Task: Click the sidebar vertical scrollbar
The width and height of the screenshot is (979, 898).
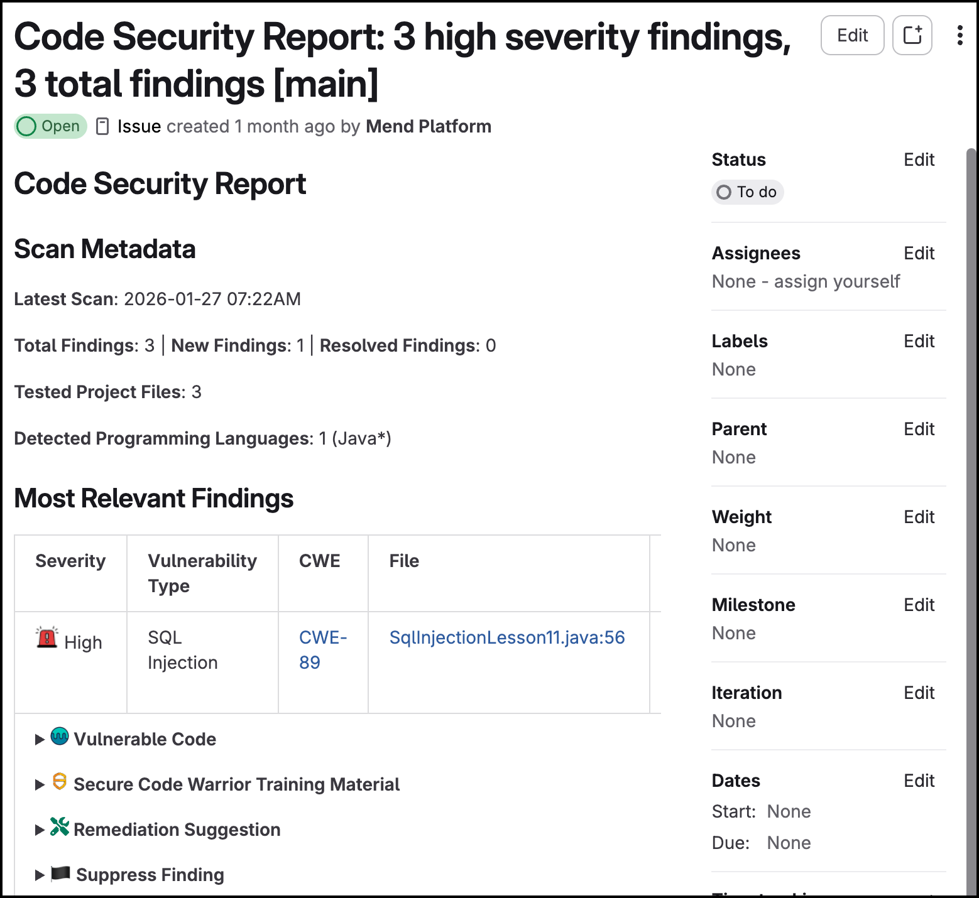Action: pyautogui.click(x=971, y=521)
